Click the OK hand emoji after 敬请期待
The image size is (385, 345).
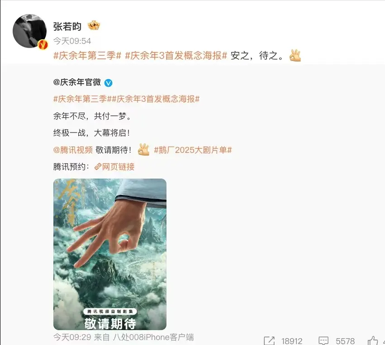tap(143, 149)
